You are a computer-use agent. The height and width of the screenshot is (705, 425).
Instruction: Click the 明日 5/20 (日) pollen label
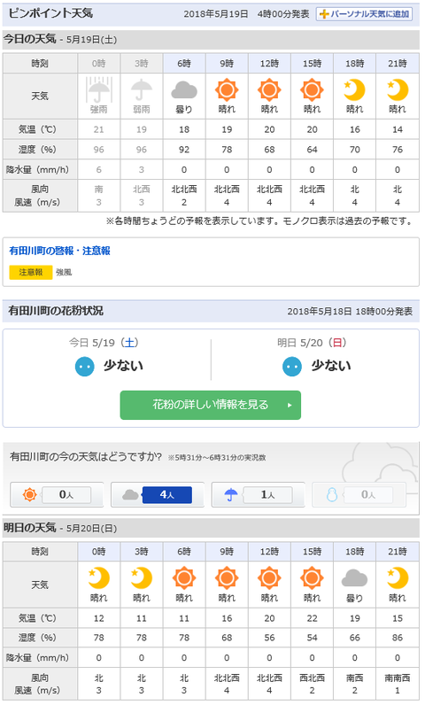(312, 343)
